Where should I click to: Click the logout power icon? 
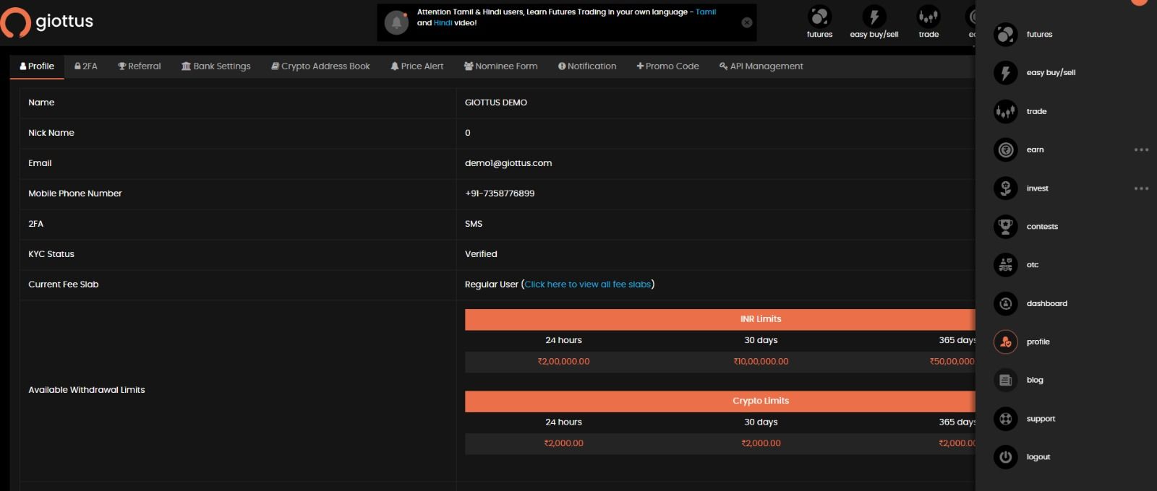1005,457
